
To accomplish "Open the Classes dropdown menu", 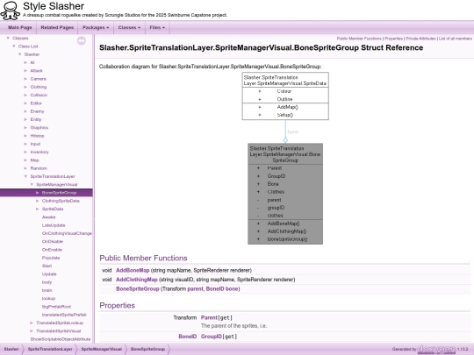I will coord(129,27).
